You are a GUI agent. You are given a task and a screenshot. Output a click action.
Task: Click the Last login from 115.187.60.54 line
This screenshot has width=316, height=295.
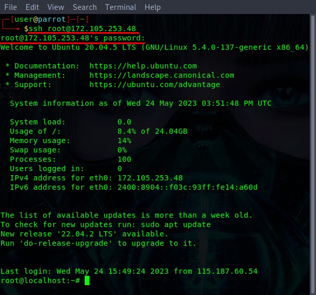129,271
